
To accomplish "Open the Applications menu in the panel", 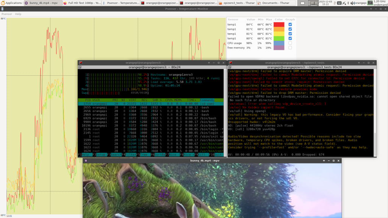I will point(11,3).
